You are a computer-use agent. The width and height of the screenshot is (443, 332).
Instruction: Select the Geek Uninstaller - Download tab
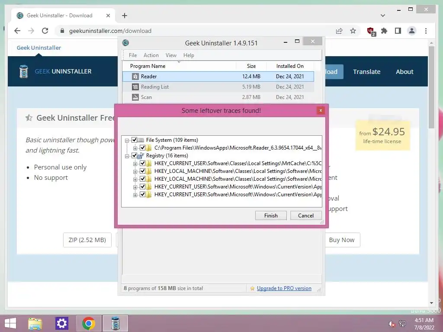(63, 16)
